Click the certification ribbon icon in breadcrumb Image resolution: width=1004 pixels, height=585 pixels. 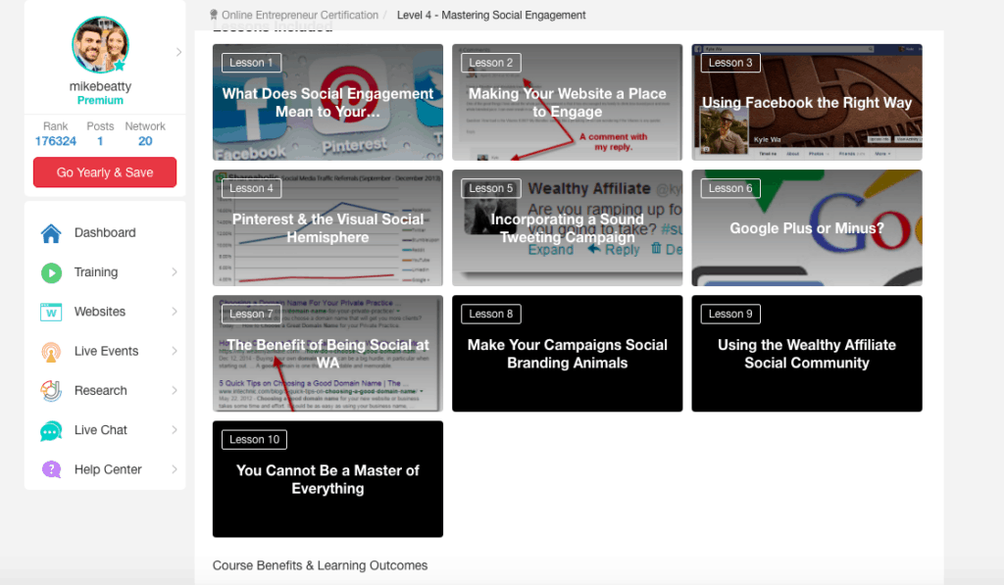tap(214, 15)
